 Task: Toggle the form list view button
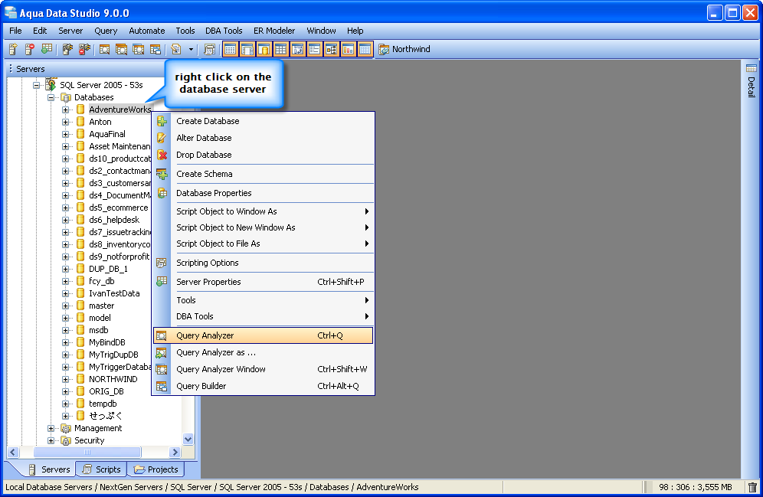(314, 49)
